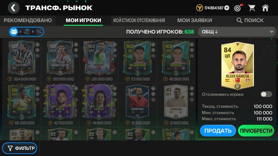This screenshot has width=278, height=156.
Task: Open the objectives target icon
Action: (x=238, y=8)
